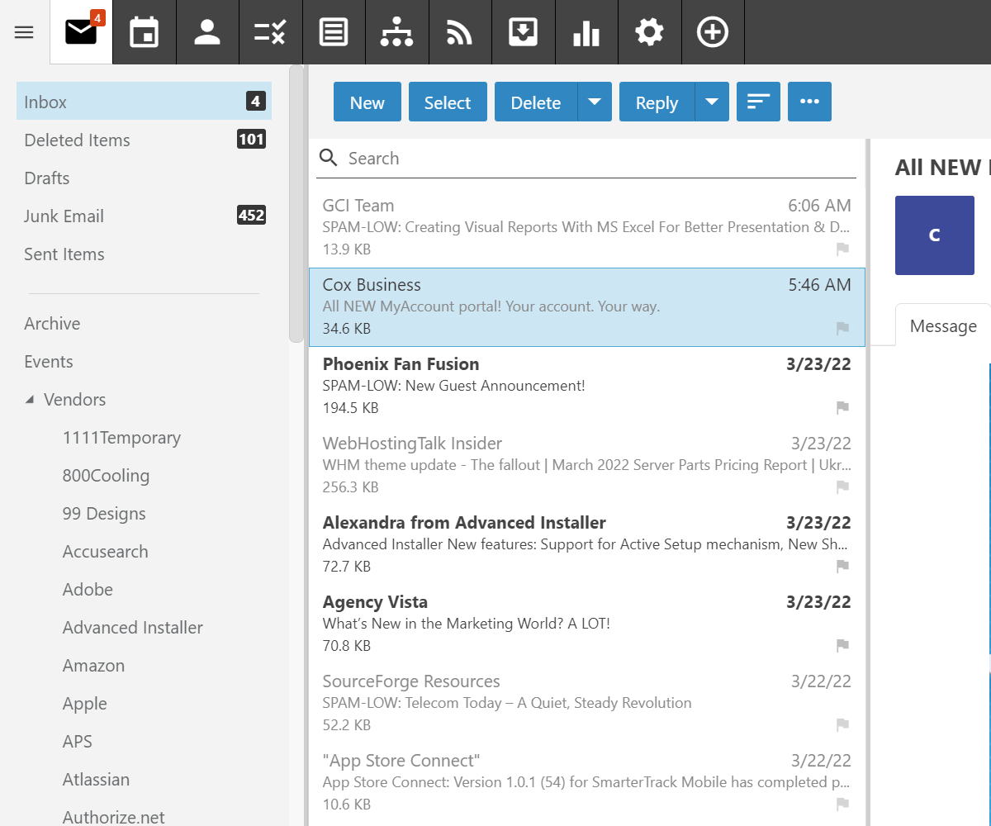Flag the App Store Connect message
This screenshot has width=991, height=826.
point(842,804)
